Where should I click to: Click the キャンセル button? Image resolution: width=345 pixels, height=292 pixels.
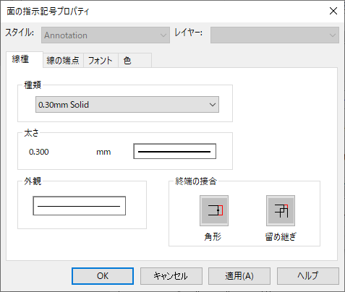[171, 276]
